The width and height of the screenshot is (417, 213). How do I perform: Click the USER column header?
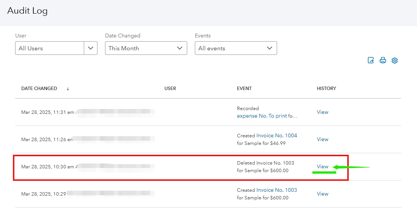pyautogui.click(x=170, y=89)
